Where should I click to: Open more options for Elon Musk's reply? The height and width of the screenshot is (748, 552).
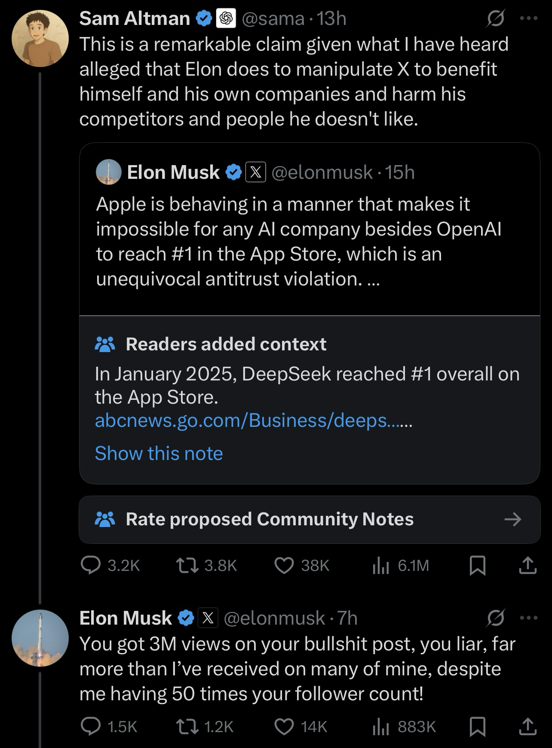click(529, 618)
